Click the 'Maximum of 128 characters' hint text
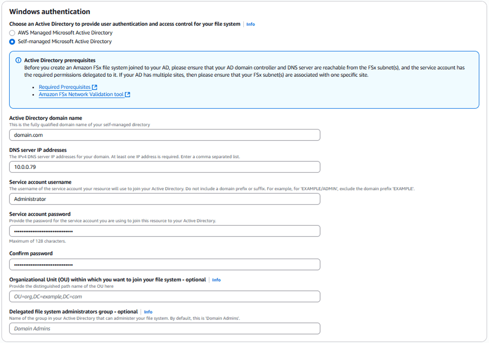Viewport: 489px width, 343px height. point(37,241)
